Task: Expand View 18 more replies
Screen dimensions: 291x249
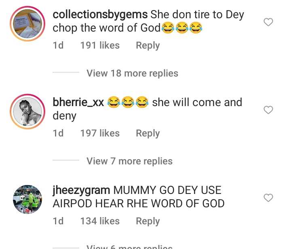Action: click(x=132, y=73)
